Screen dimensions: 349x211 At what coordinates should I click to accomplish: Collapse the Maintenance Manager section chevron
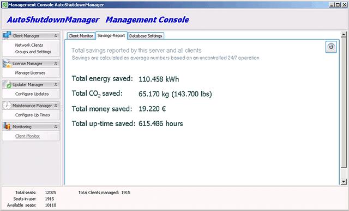coord(56,105)
